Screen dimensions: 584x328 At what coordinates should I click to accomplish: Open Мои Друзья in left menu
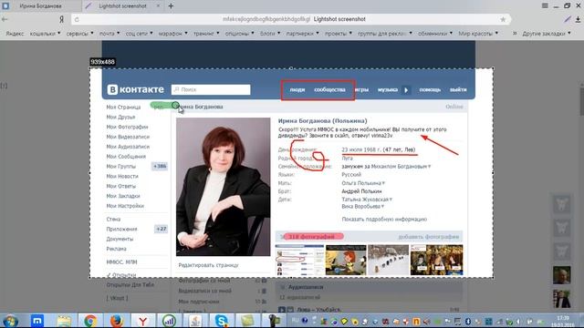[120, 117]
